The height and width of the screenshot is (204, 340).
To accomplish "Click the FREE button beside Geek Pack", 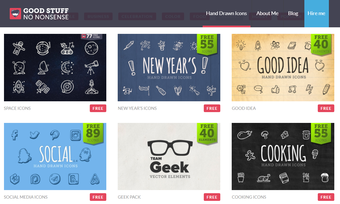I will [x=212, y=197].
